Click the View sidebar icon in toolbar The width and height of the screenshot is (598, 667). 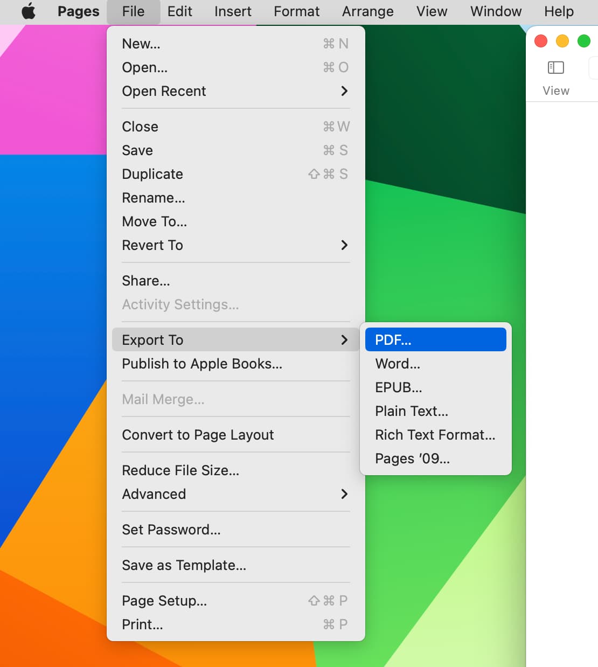[555, 67]
